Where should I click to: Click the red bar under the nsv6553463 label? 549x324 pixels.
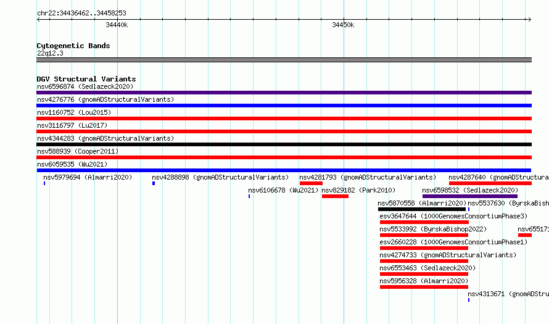[x=424, y=274]
